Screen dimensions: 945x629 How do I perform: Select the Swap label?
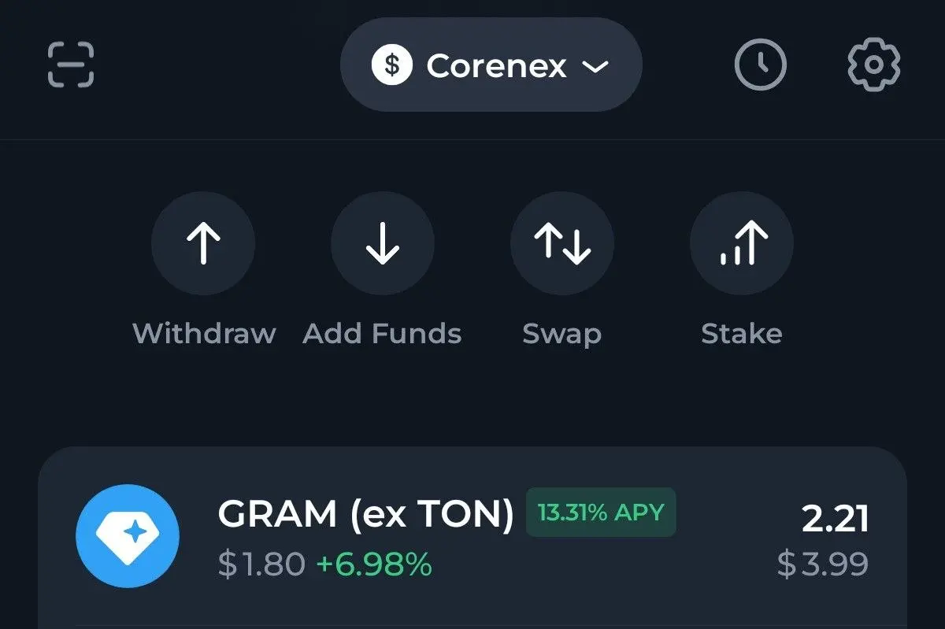click(x=561, y=334)
